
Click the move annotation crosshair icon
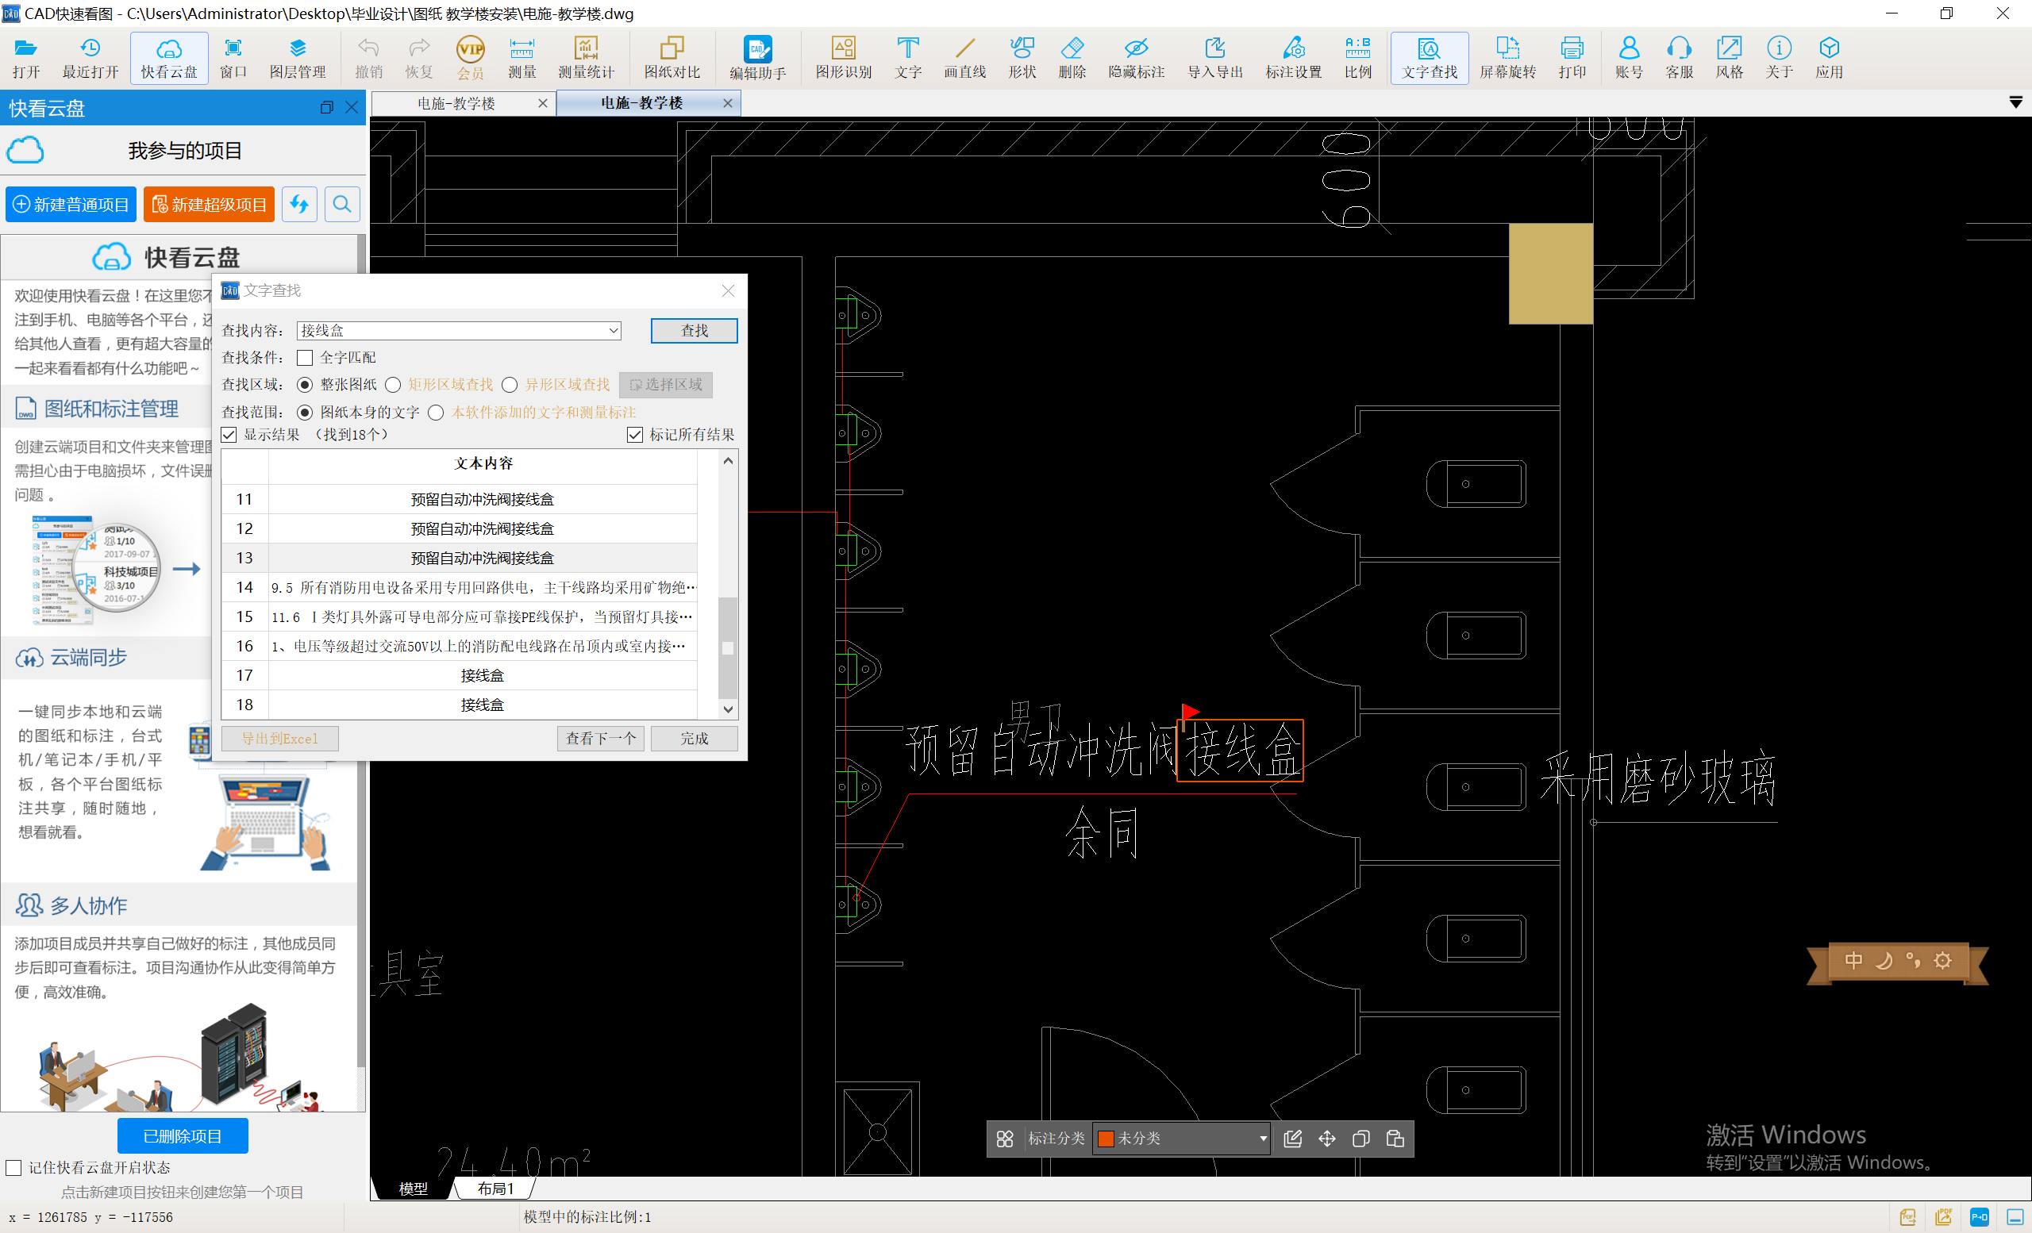1327,1139
